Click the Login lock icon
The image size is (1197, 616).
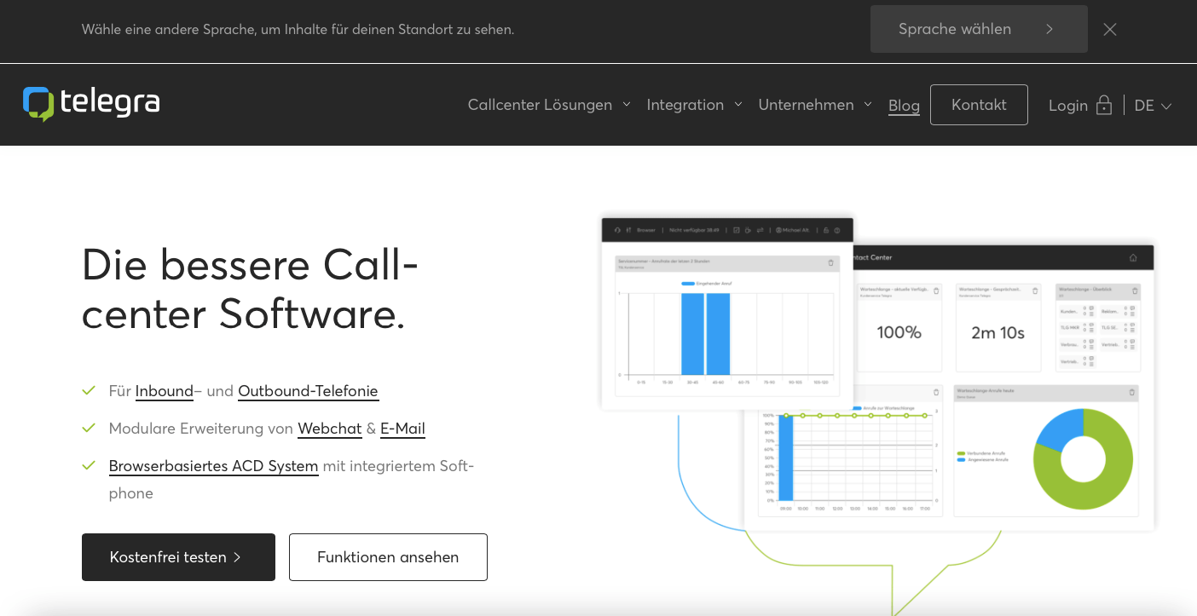(1104, 105)
